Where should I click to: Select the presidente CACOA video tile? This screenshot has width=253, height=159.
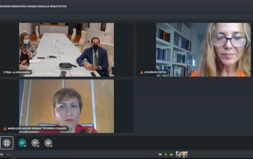pos(194,50)
